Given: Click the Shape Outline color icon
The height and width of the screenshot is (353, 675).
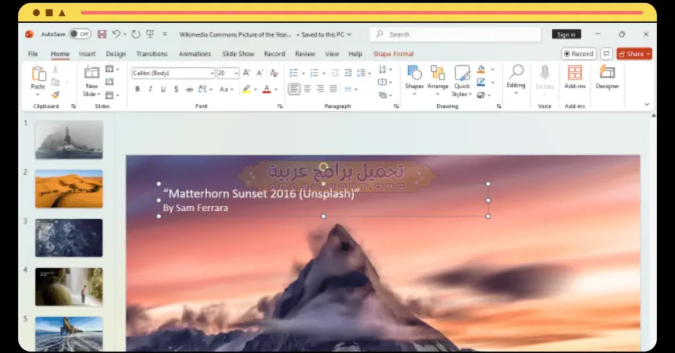Looking at the screenshot, I should pos(481,82).
